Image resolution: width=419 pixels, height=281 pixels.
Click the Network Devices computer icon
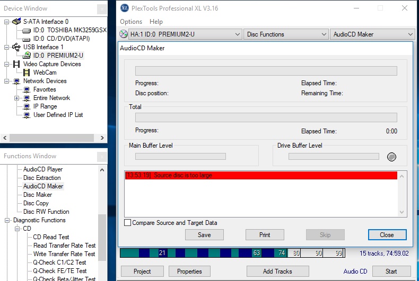(16, 81)
